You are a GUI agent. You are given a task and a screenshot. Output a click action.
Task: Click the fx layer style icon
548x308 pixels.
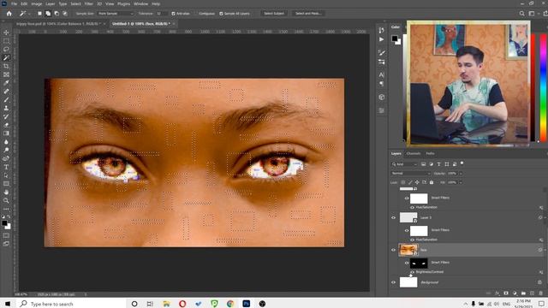497,293
